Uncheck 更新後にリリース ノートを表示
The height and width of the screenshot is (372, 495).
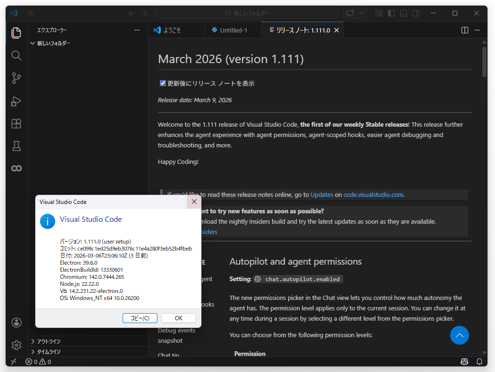[x=163, y=83]
